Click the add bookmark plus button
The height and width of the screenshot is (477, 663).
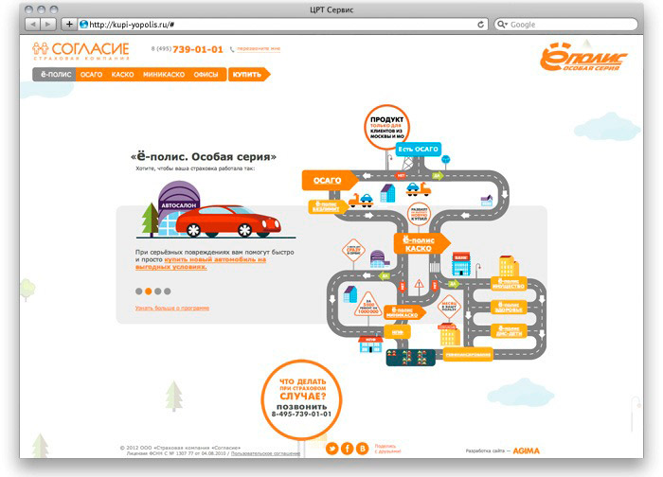(69, 24)
